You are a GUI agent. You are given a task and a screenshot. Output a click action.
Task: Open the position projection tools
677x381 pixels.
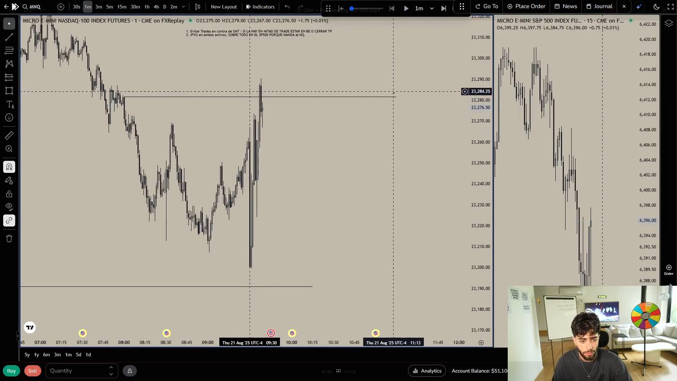coord(9,77)
